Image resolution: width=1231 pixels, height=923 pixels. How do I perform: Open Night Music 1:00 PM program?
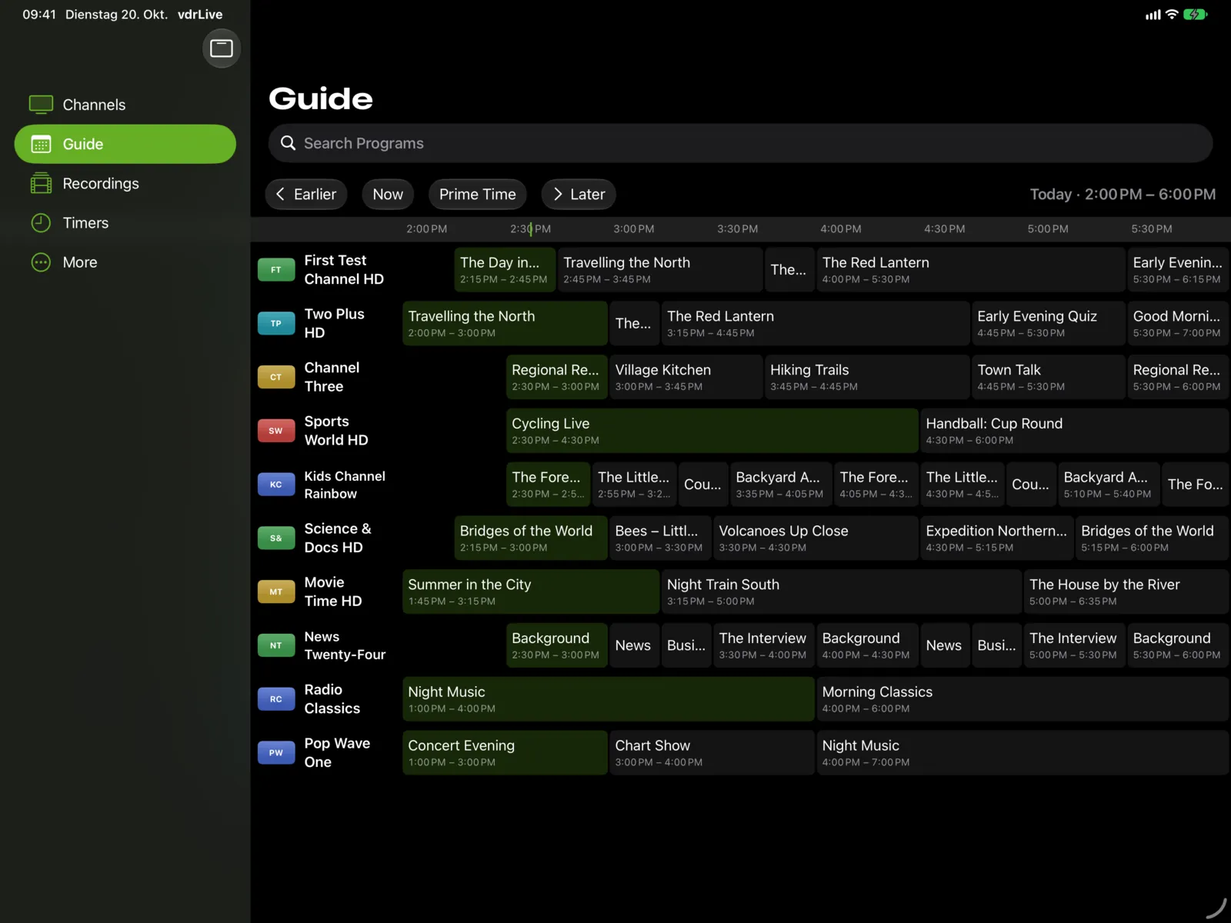(x=609, y=699)
